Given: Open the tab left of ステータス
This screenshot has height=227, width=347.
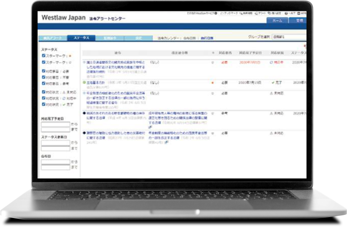Looking at the screenshot, I should (x=53, y=38).
